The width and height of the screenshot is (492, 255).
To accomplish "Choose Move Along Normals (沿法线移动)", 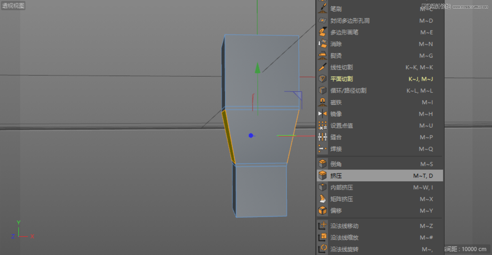I will point(344,226).
